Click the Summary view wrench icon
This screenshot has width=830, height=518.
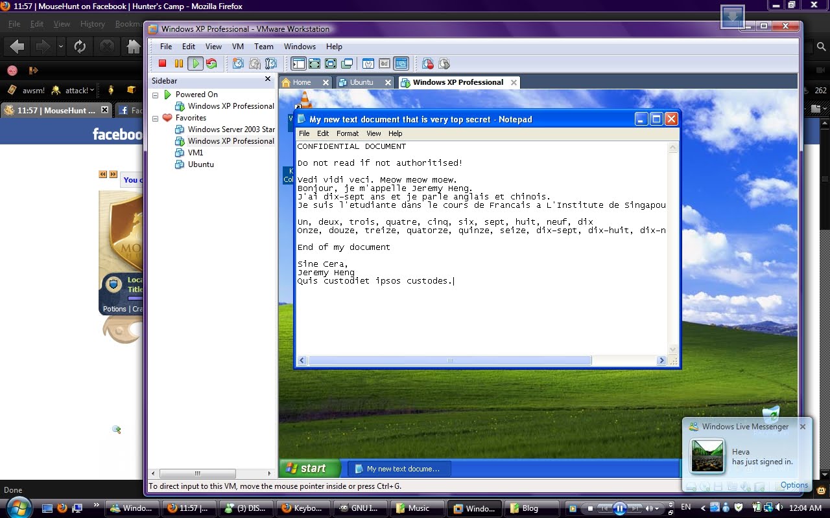(368, 63)
